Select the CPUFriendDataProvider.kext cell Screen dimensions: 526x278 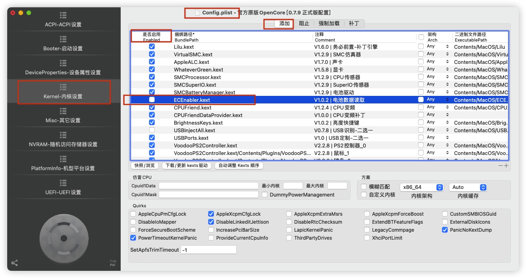click(208, 115)
